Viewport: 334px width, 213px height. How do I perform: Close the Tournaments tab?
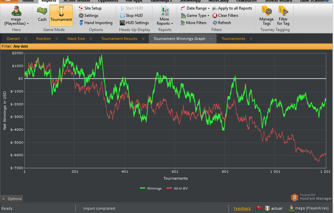tap(251, 39)
